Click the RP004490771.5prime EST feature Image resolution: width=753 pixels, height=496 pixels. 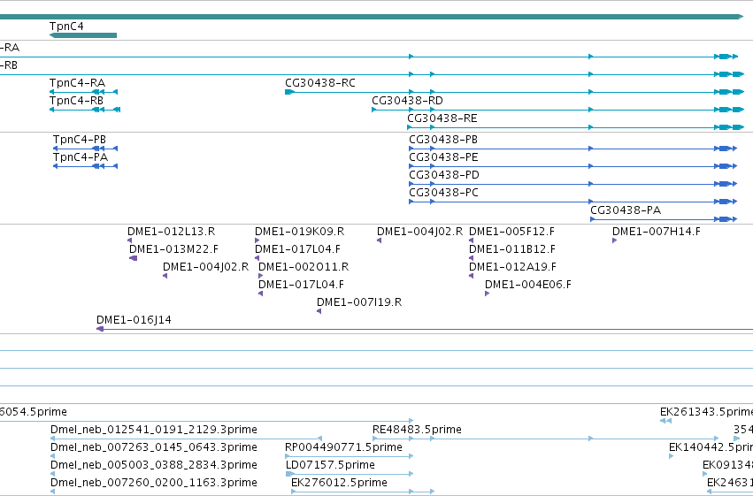(x=350, y=456)
